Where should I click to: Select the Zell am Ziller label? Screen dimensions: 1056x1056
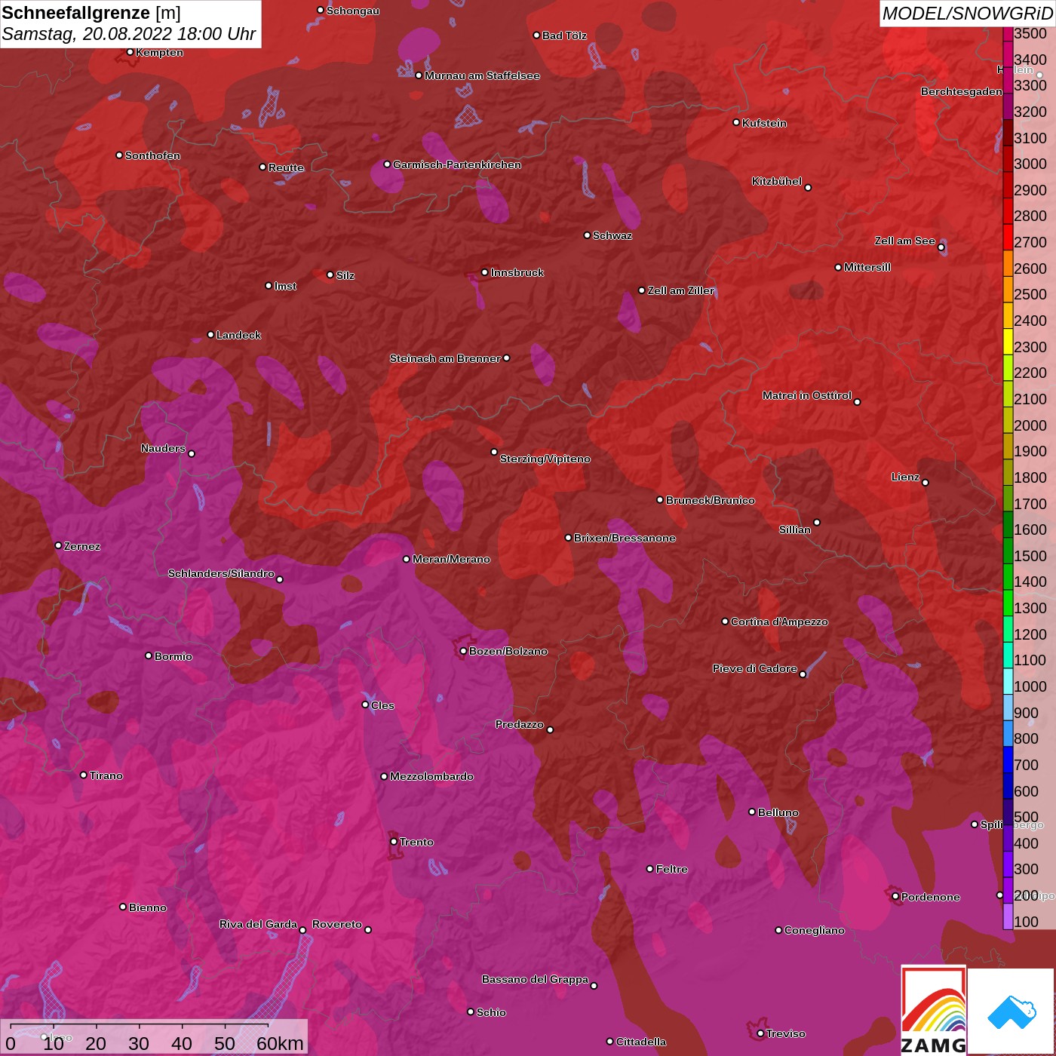680,290
